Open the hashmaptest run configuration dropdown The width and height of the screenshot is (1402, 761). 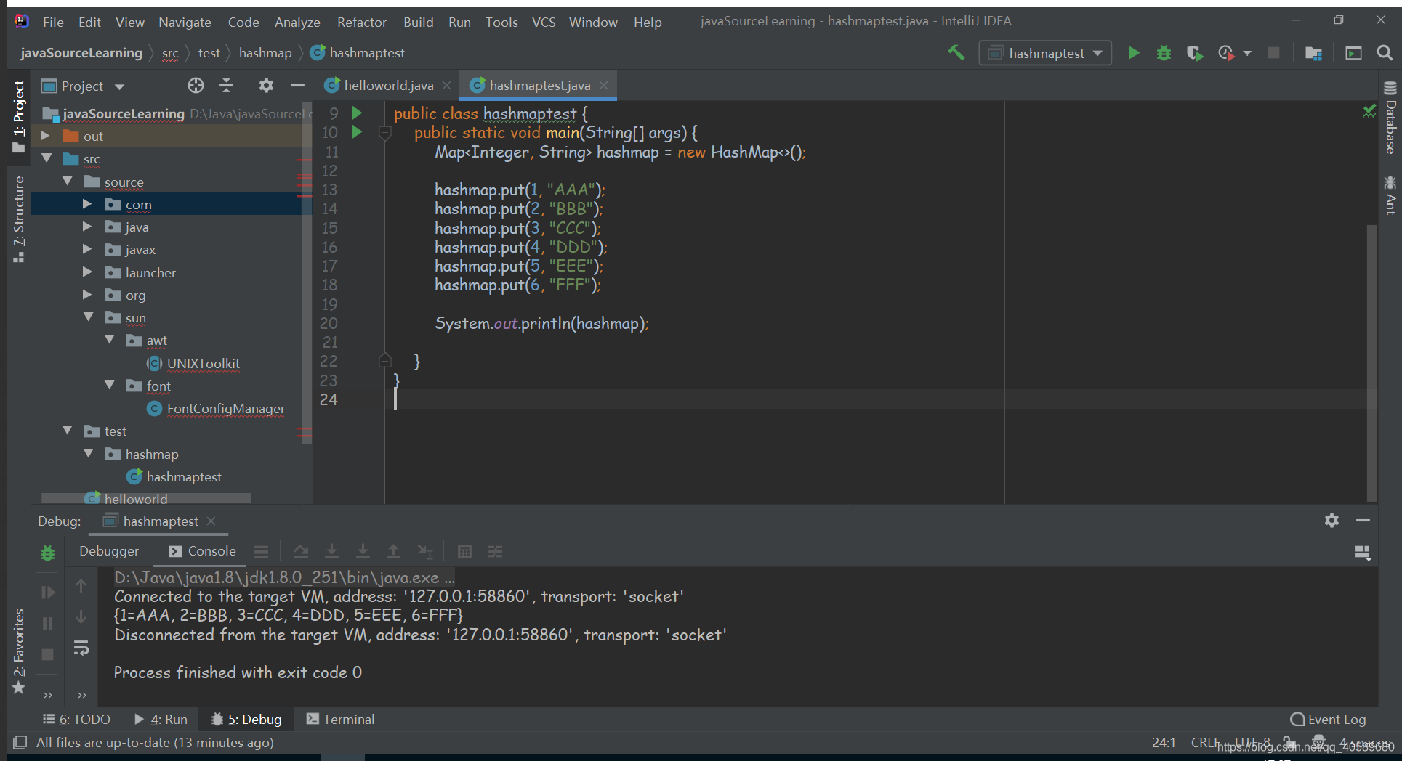tap(1045, 53)
